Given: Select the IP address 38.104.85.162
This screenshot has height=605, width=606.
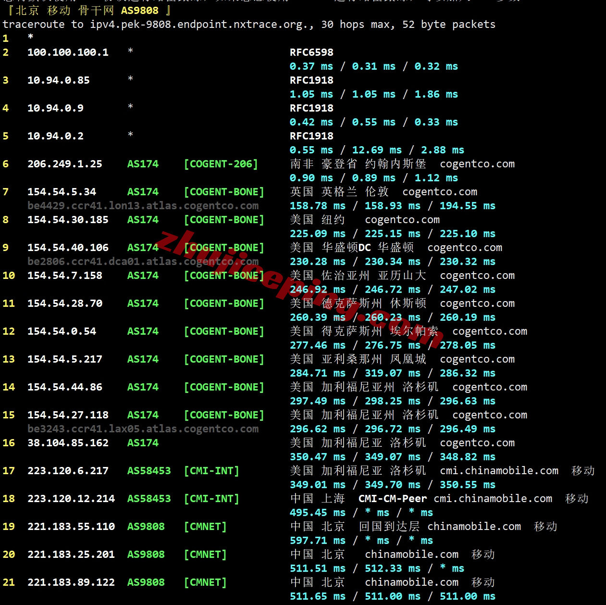Looking at the screenshot, I should click(68, 443).
